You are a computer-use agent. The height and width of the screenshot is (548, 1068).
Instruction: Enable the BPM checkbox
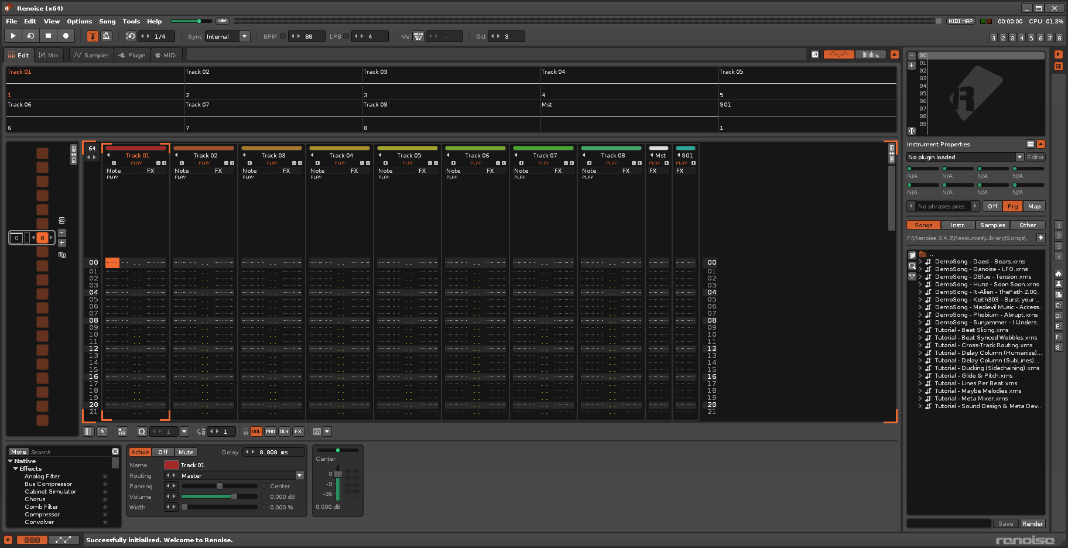pyautogui.click(x=283, y=36)
